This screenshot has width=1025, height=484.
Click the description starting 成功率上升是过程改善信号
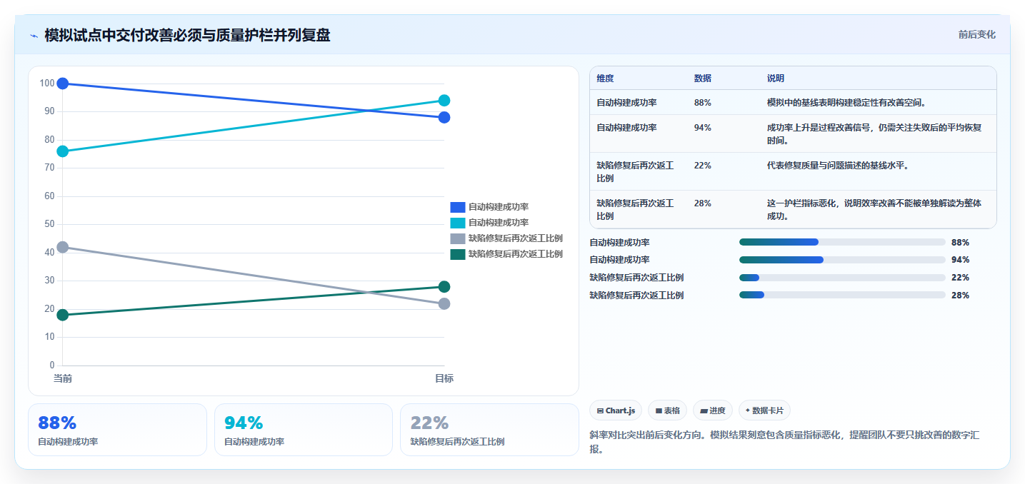874,134
